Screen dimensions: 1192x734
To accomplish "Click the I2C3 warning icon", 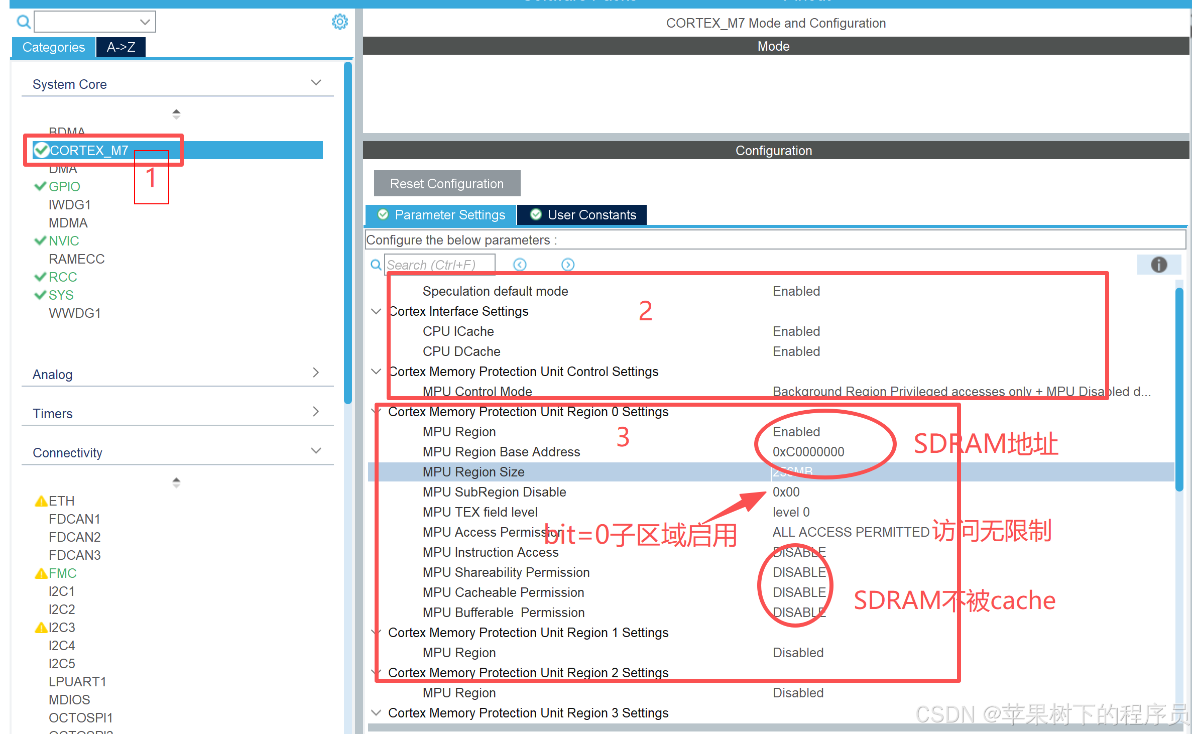I will click(41, 628).
